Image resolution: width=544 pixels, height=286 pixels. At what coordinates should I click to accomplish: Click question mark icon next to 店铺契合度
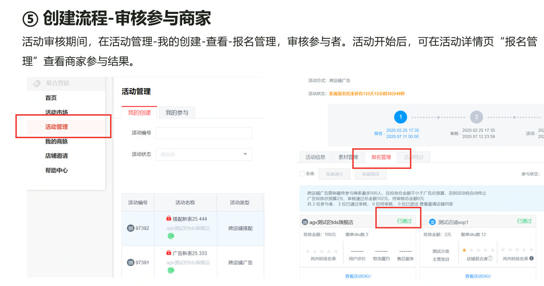pos(490,258)
